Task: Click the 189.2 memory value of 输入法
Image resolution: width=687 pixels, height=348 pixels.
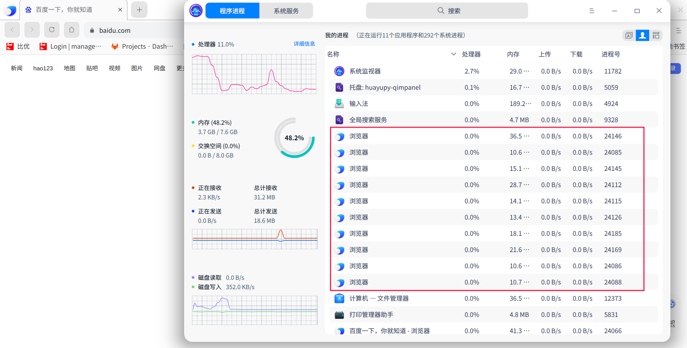Action: tap(520, 104)
